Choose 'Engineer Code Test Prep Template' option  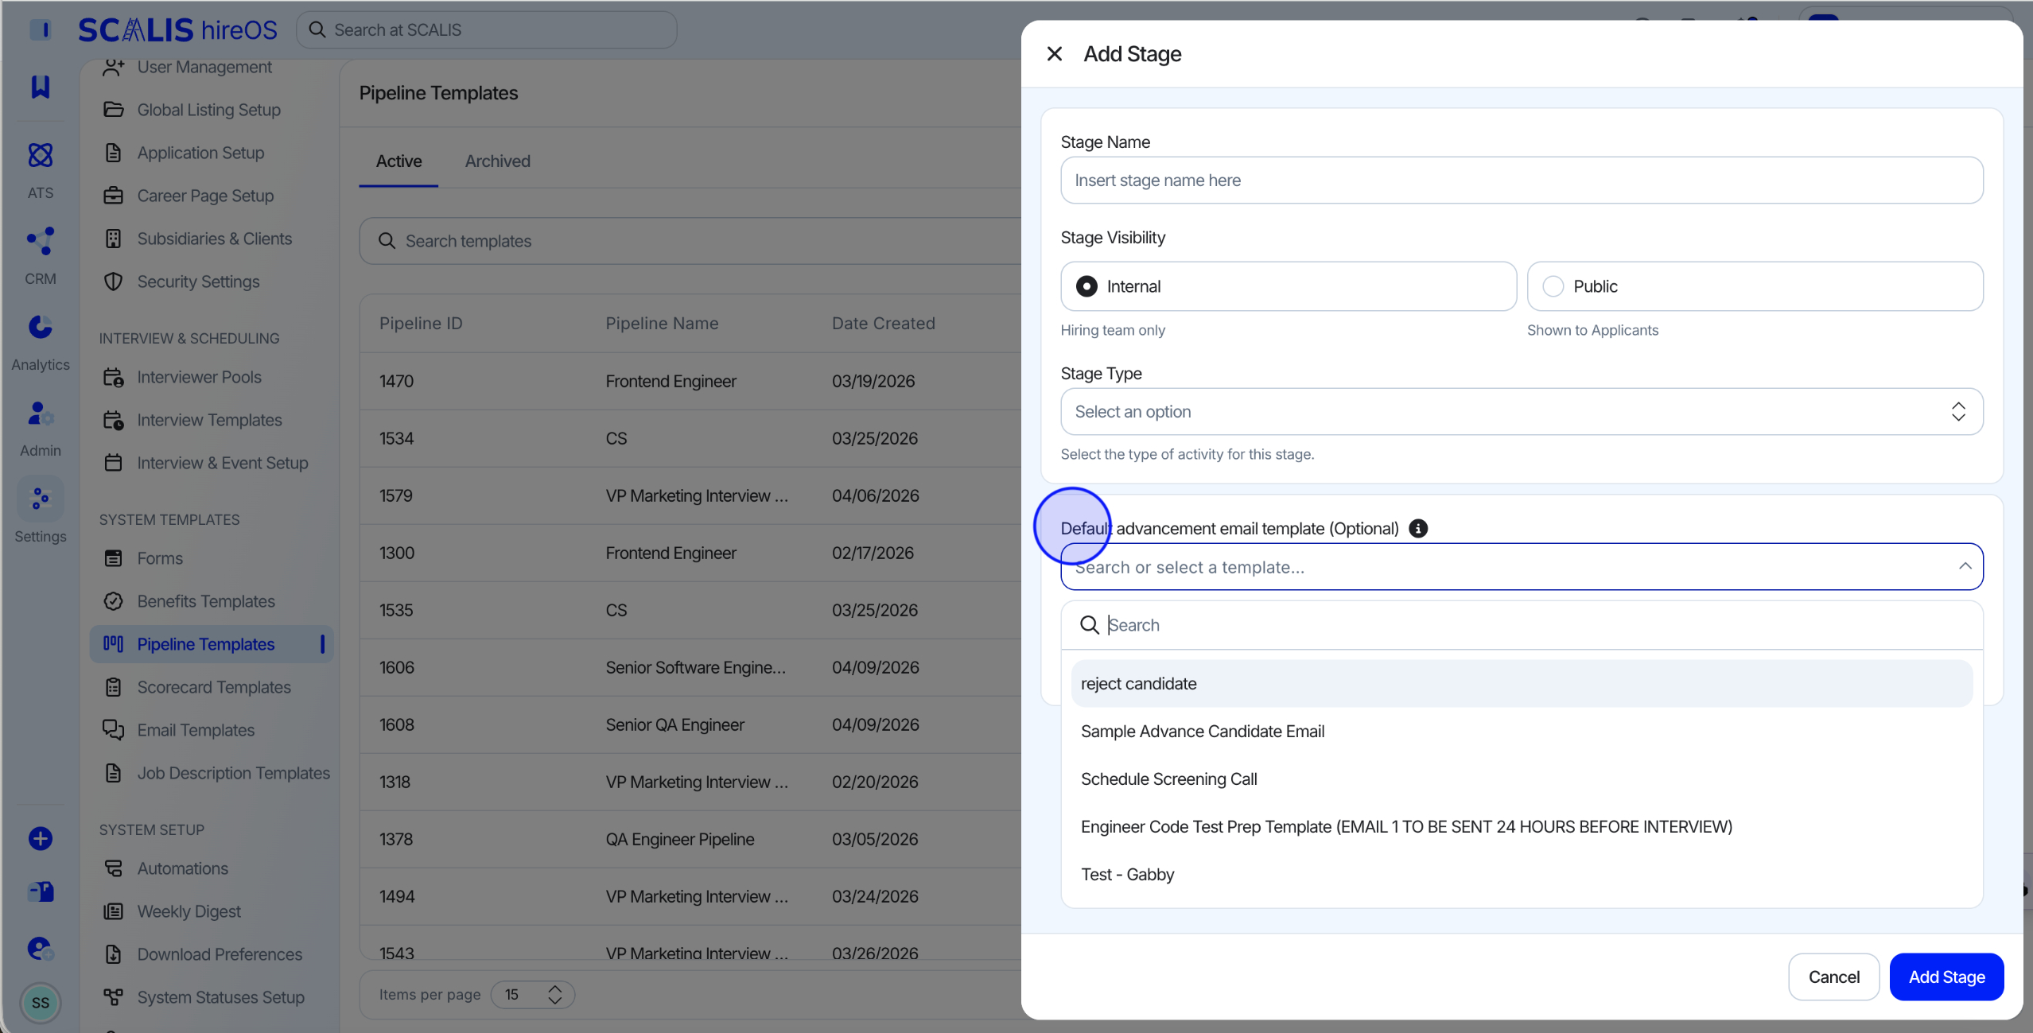(1522, 827)
